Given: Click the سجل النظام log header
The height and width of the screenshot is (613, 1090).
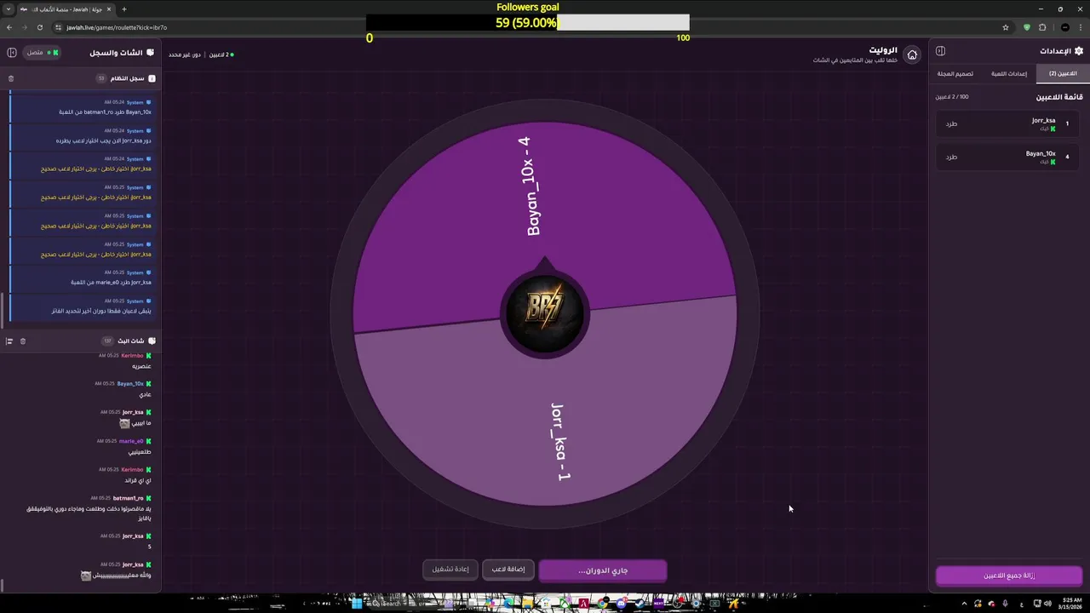Looking at the screenshot, I should click(126, 78).
